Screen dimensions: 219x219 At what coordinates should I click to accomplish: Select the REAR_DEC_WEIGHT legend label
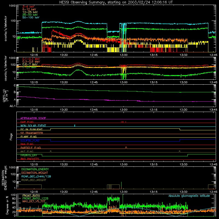coord(34,180)
